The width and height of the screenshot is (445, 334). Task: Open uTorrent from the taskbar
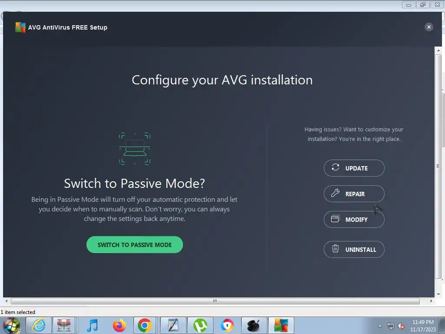(x=200, y=325)
